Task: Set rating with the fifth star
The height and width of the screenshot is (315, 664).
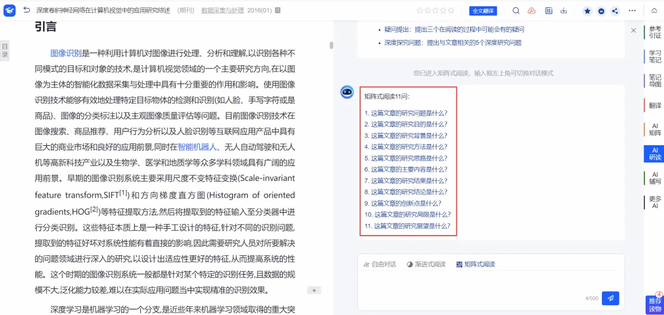Action: point(451,10)
